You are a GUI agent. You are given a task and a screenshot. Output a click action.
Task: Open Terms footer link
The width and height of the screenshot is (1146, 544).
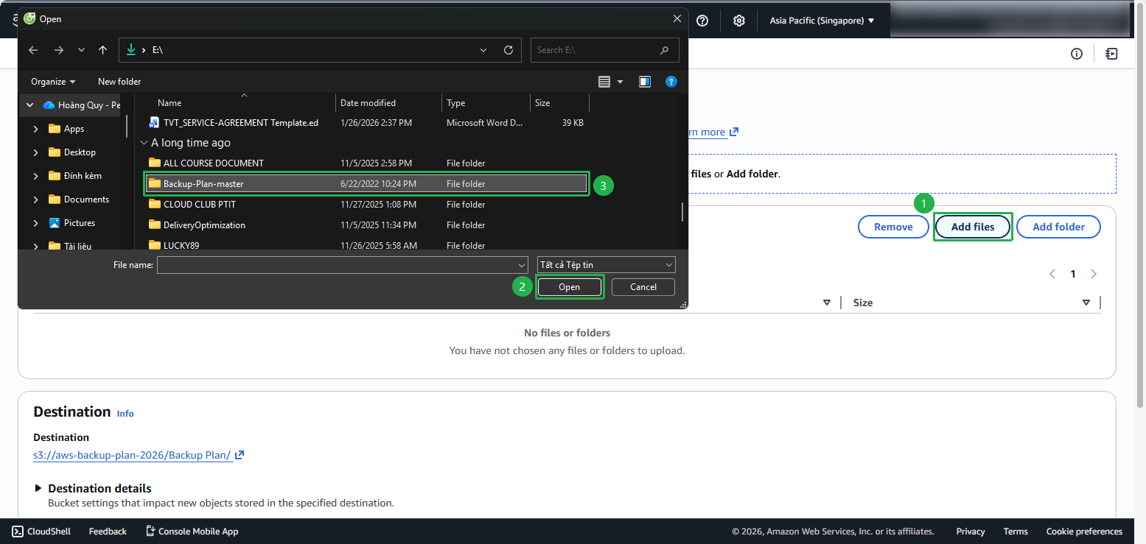click(x=1016, y=531)
